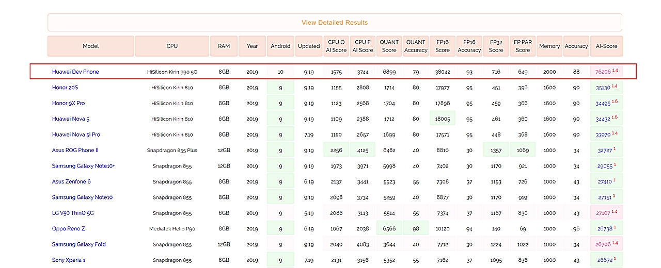Image resolution: width=661 pixels, height=268 pixels.
Task: Click the AI-Score value 33970
Action: click(x=603, y=135)
